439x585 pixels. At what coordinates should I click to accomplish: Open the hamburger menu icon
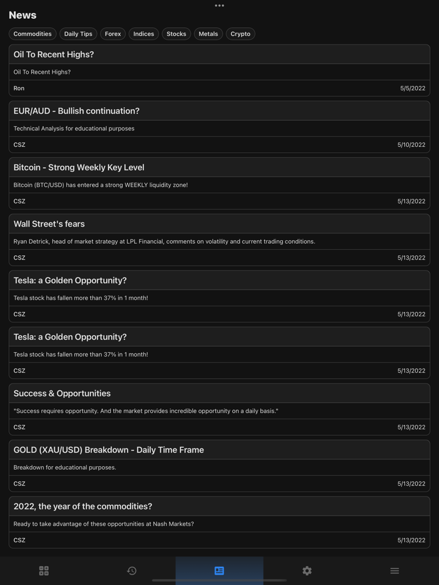(x=394, y=571)
